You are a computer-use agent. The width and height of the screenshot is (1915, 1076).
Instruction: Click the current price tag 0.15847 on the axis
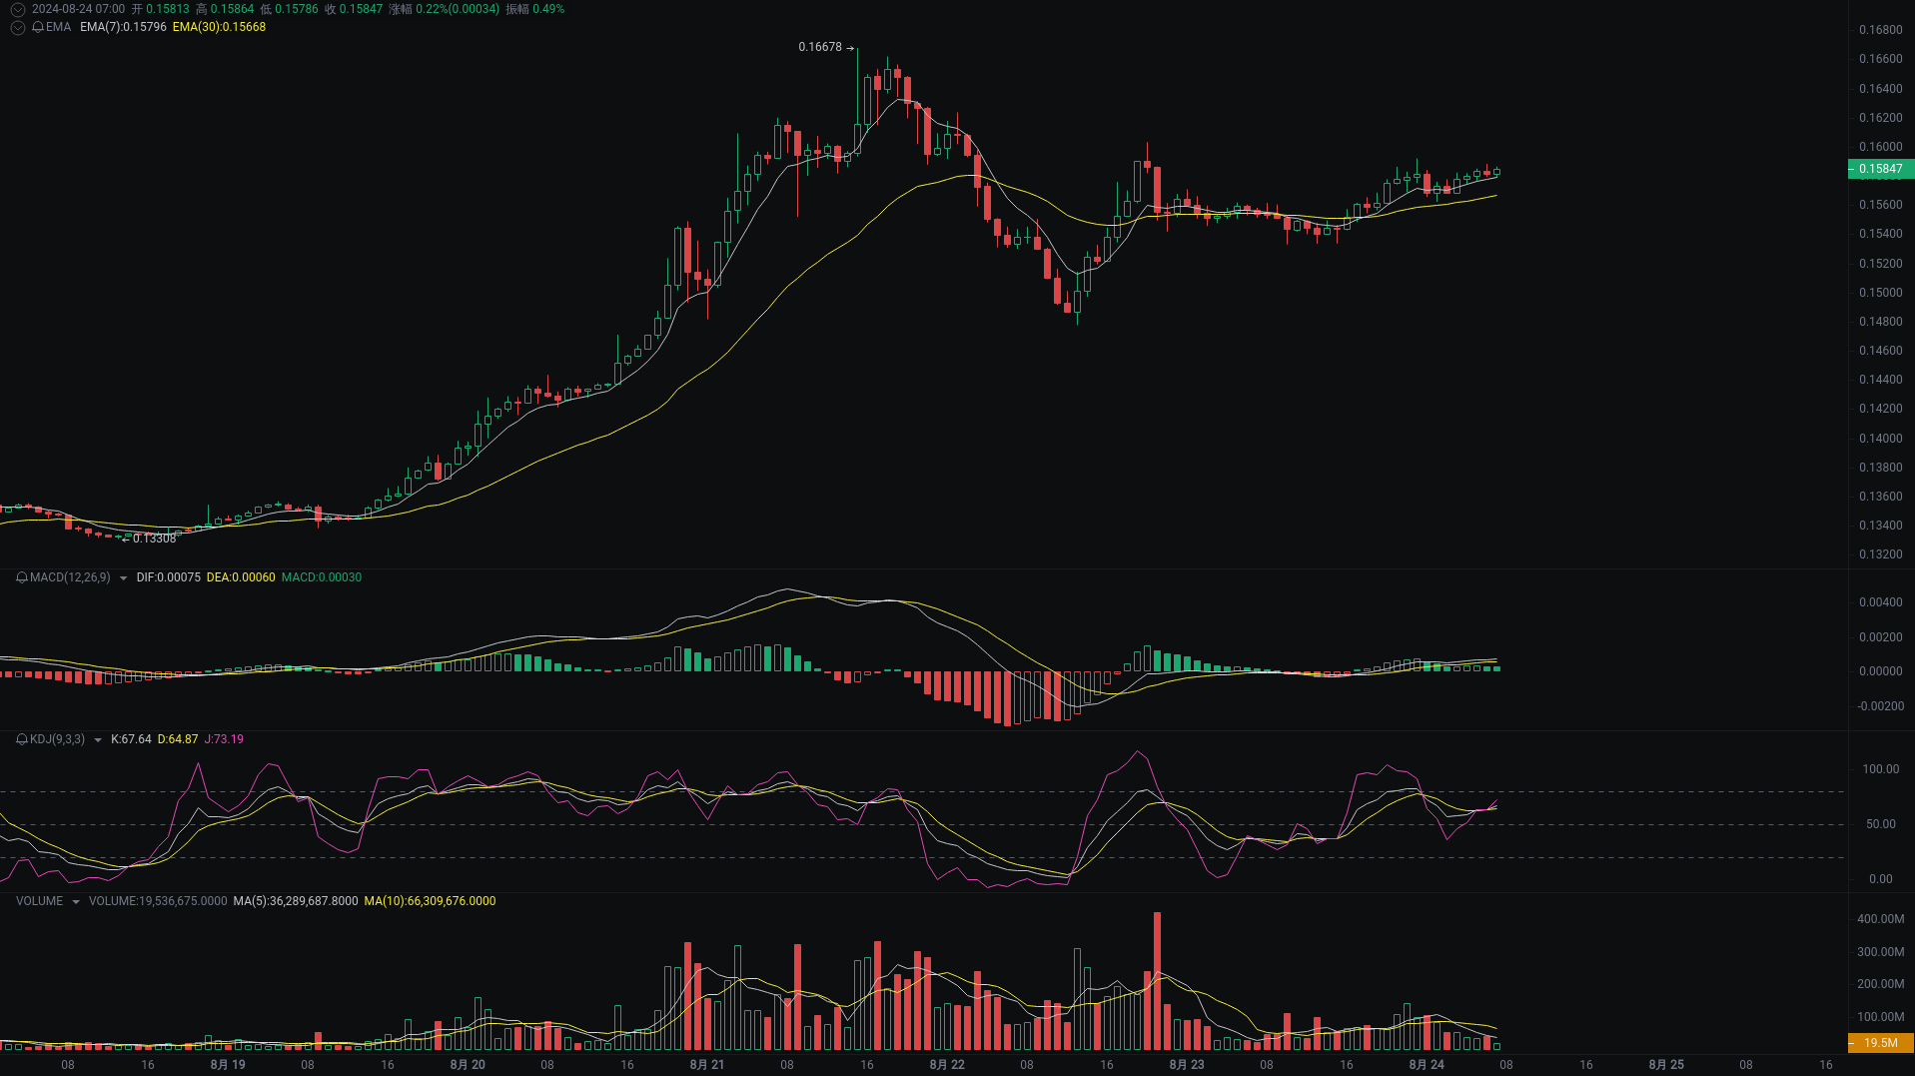1879,169
